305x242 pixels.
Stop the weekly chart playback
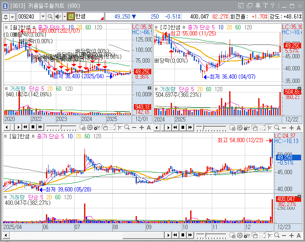point(183,127)
